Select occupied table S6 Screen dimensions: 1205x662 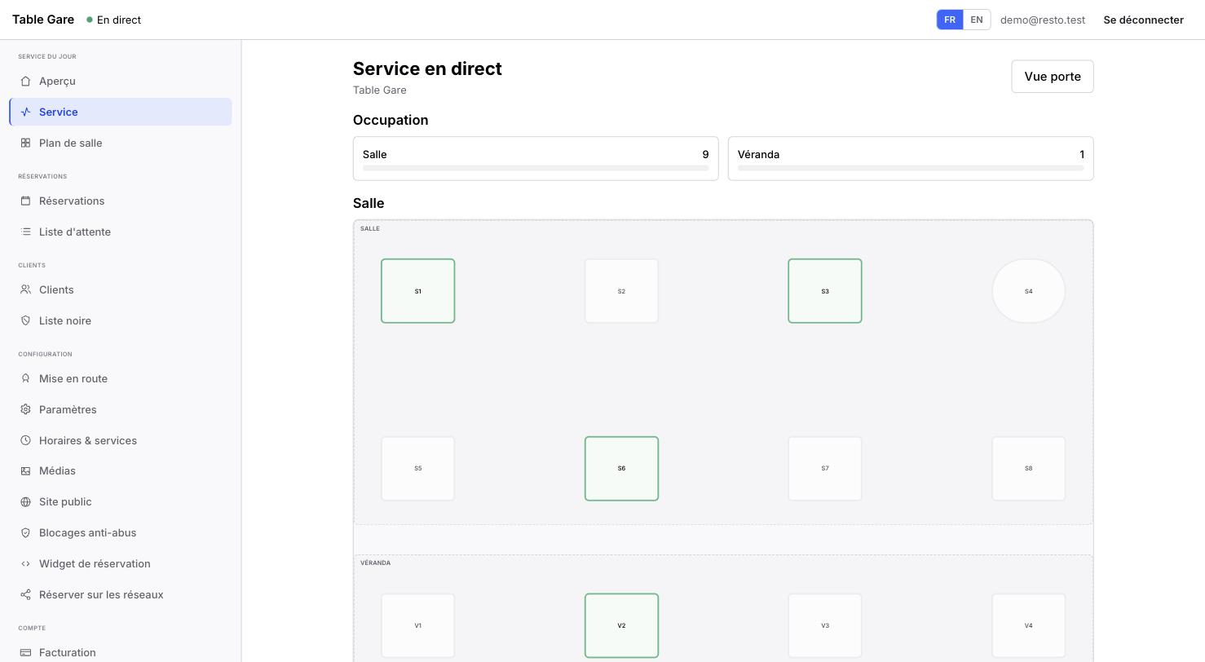click(621, 469)
